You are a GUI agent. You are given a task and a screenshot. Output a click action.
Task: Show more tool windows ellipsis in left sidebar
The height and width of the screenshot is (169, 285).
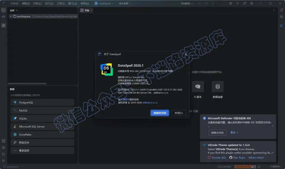(3, 32)
